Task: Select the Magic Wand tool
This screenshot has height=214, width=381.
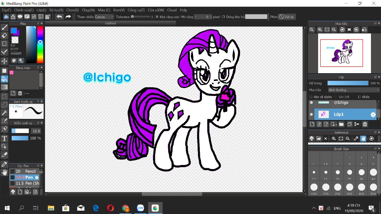Action: tap(4, 113)
